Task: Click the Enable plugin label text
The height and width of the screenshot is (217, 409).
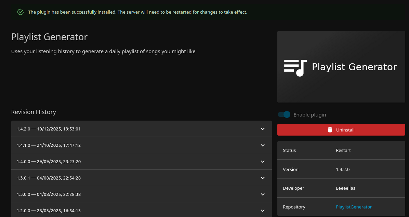Action: pos(309,115)
